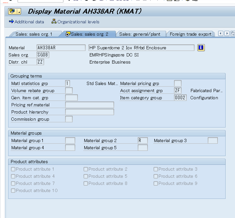Click Material pricing grp field
This screenshot has height=218, width=235.
[x=178, y=83]
